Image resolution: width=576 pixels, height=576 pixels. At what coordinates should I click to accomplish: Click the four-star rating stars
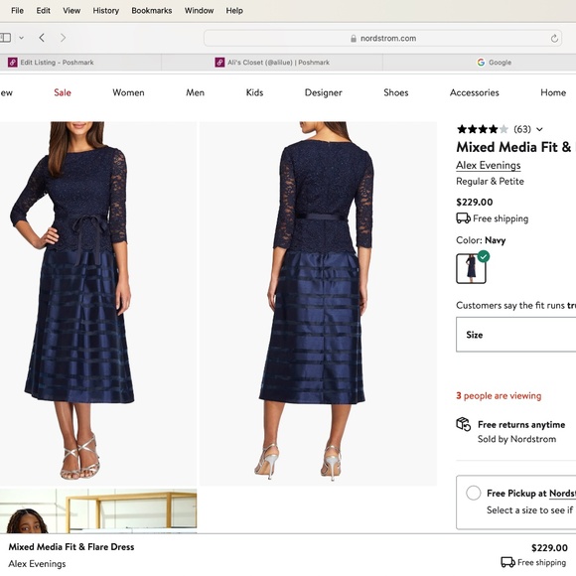(483, 129)
